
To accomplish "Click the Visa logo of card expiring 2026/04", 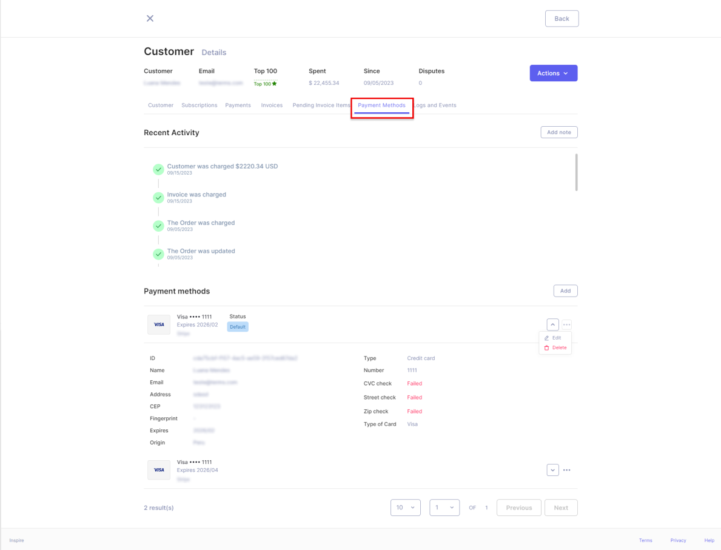I will pos(159,470).
